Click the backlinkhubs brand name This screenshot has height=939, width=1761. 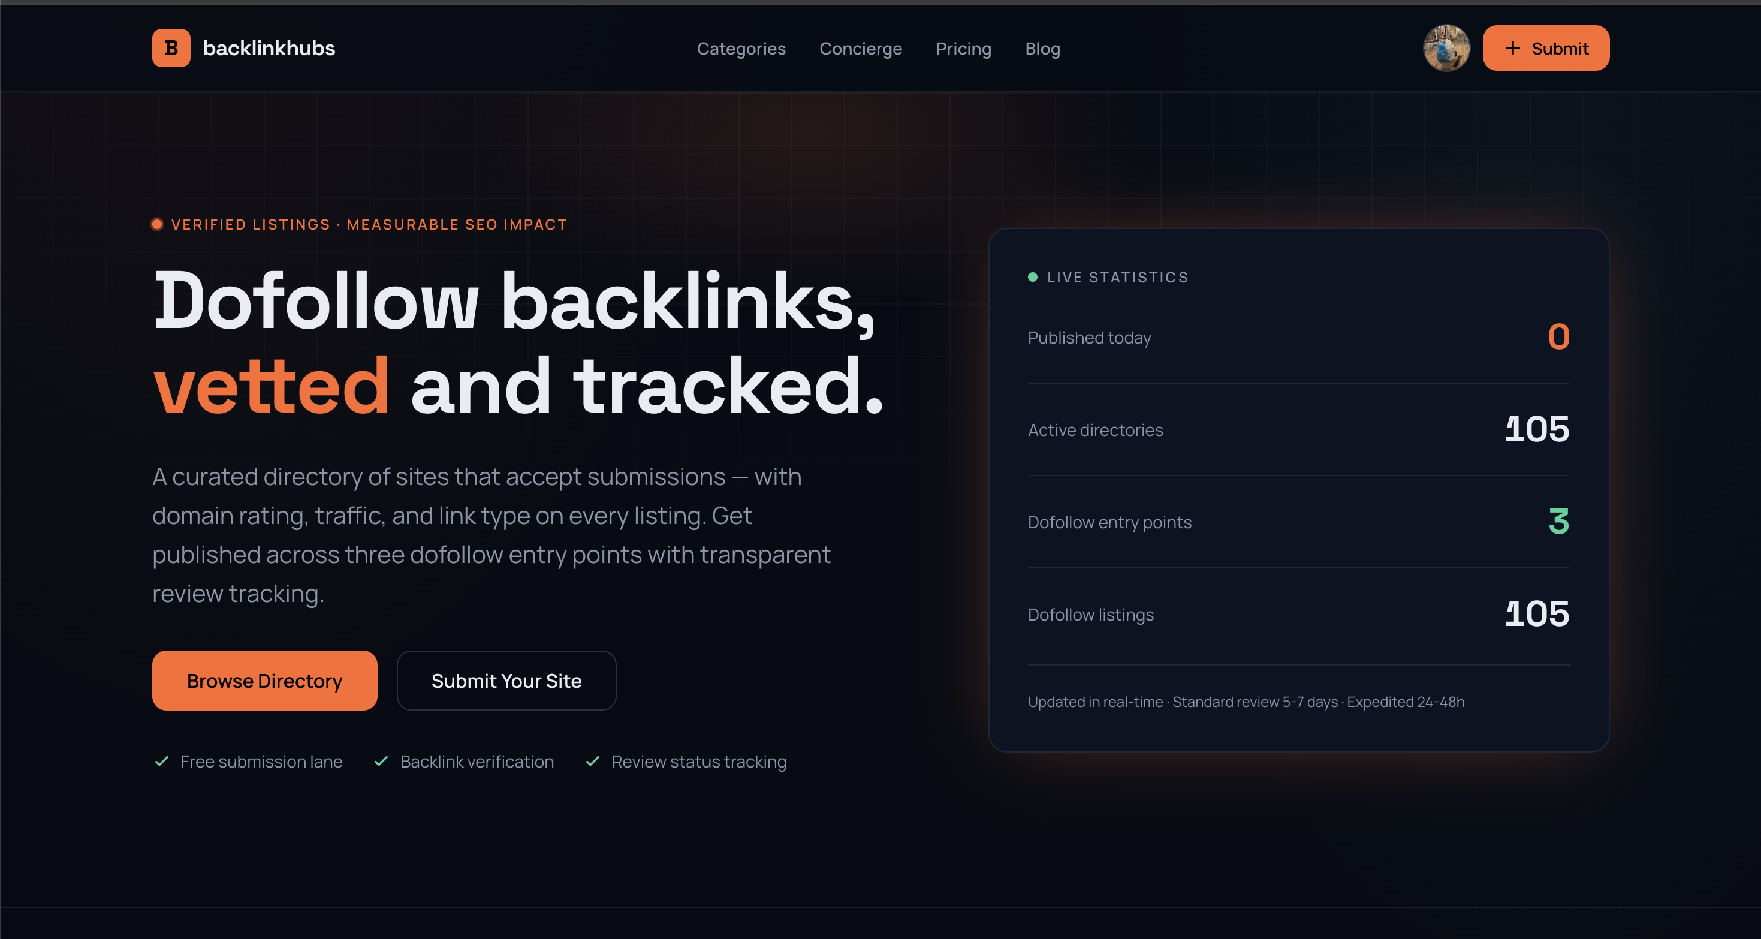pyautogui.click(x=269, y=48)
